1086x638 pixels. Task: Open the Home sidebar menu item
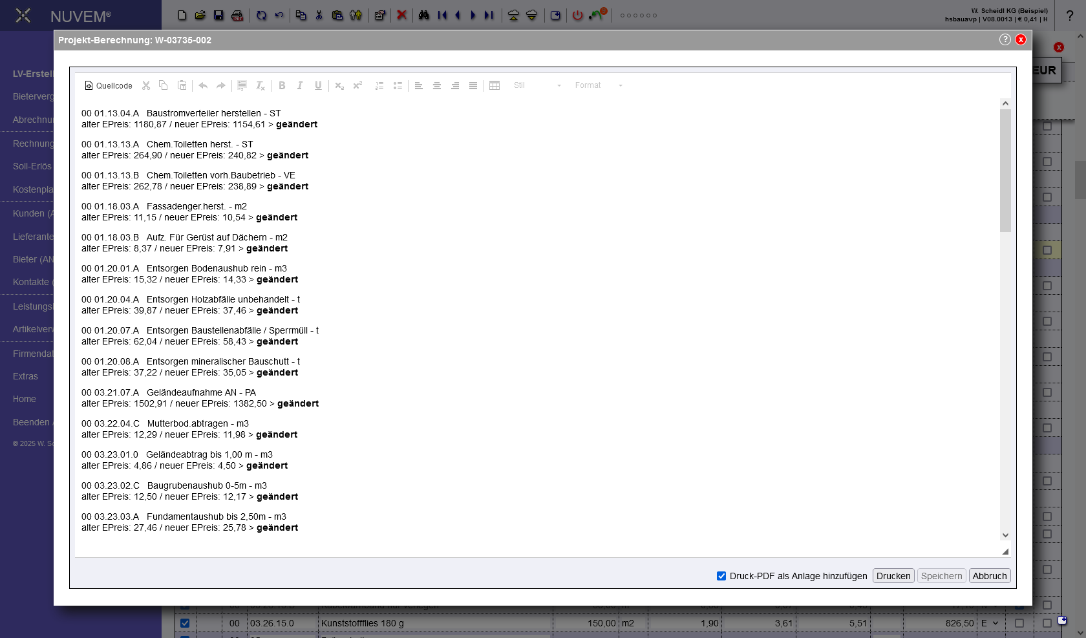[25, 399]
